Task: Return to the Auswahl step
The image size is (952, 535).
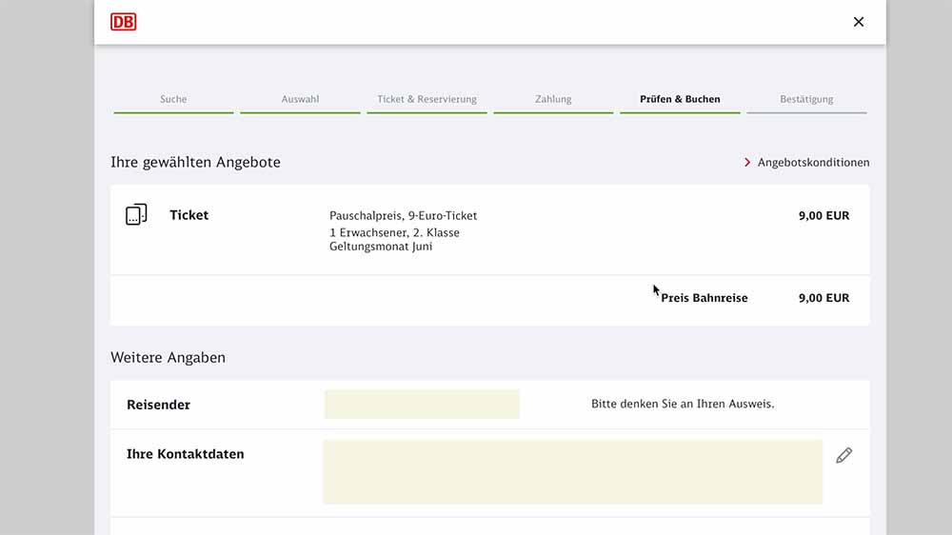Action: coord(300,99)
